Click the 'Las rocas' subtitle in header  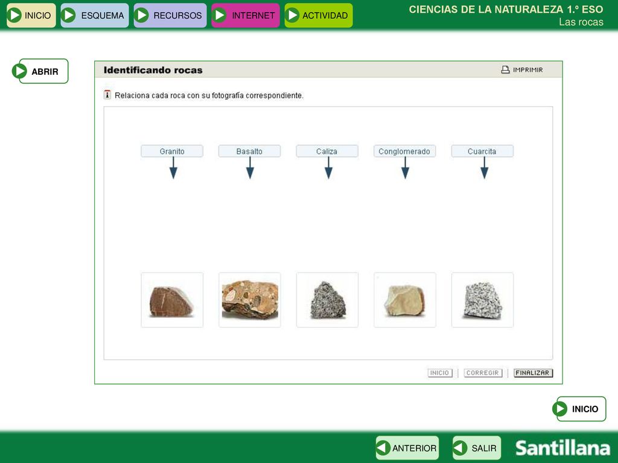tap(581, 22)
